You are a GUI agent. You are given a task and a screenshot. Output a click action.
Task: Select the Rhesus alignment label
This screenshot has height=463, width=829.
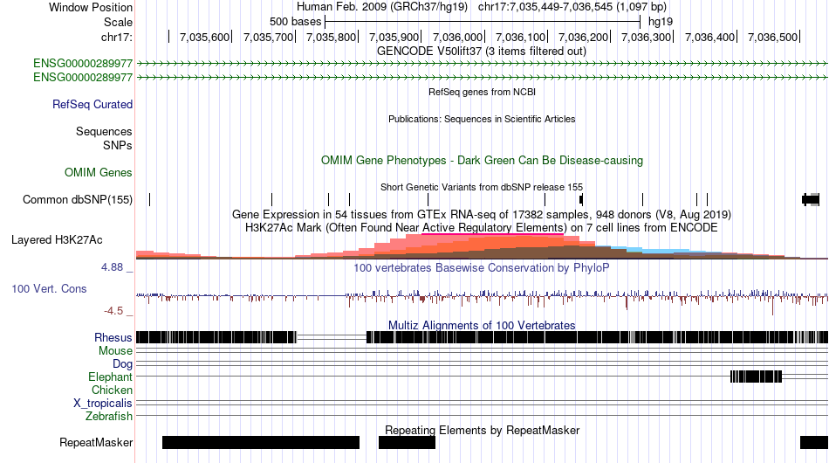click(113, 337)
